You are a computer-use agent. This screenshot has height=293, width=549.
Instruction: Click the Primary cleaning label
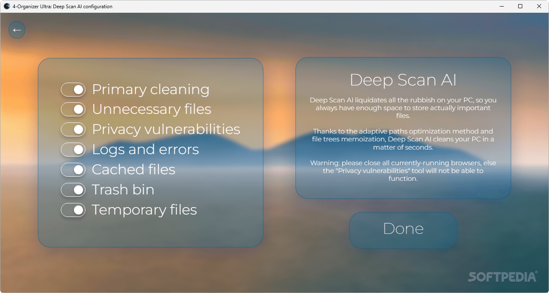click(x=150, y=89)
